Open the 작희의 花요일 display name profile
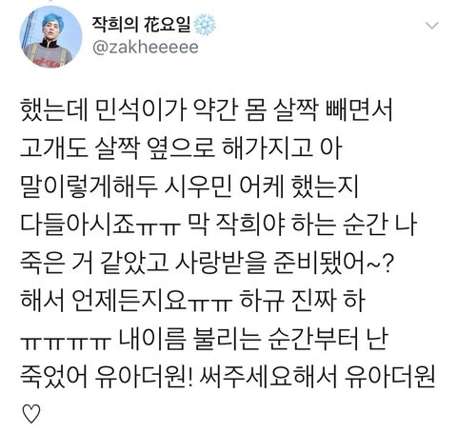 [142, 24]
